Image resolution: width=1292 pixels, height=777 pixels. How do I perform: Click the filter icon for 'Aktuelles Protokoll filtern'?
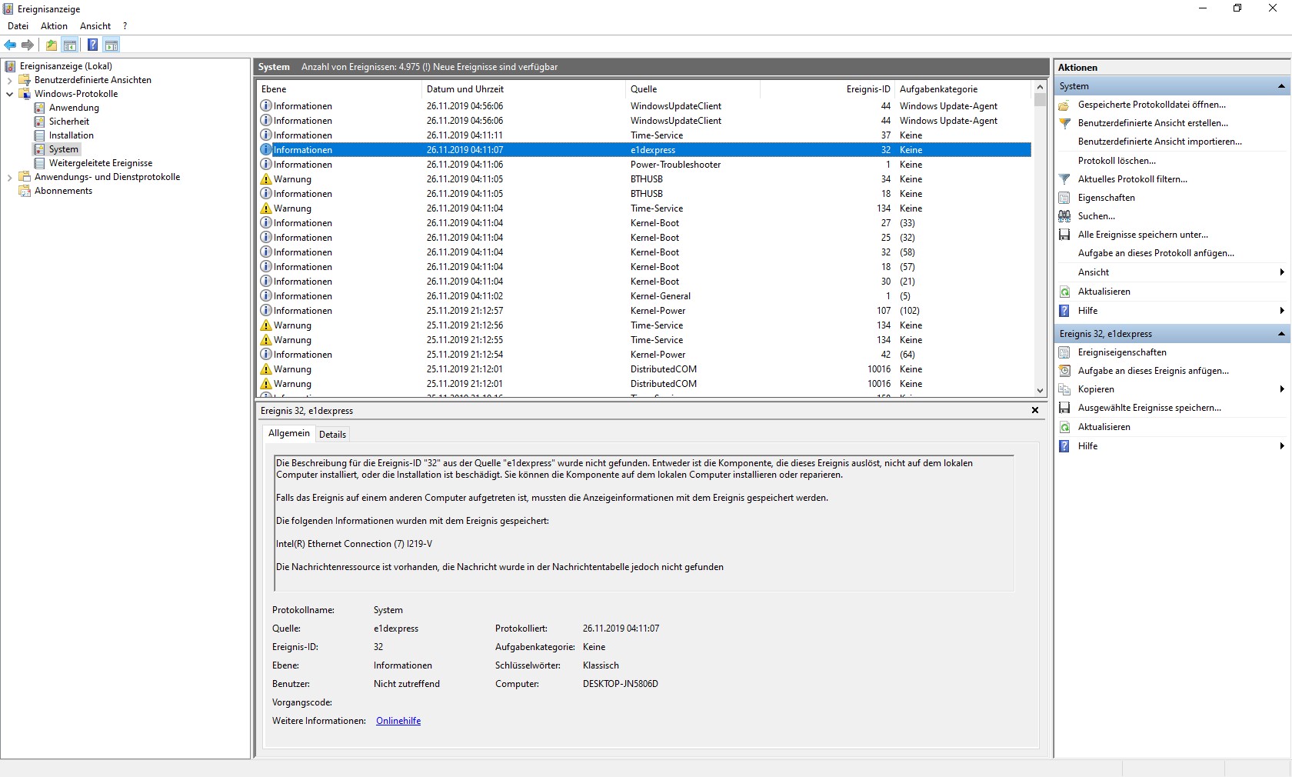tap(1064, 179)
